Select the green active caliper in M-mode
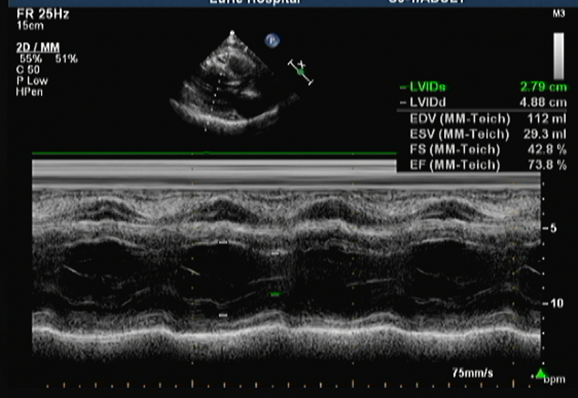The height and width of the screenshot is (398, 578). (x=275, y=294)
